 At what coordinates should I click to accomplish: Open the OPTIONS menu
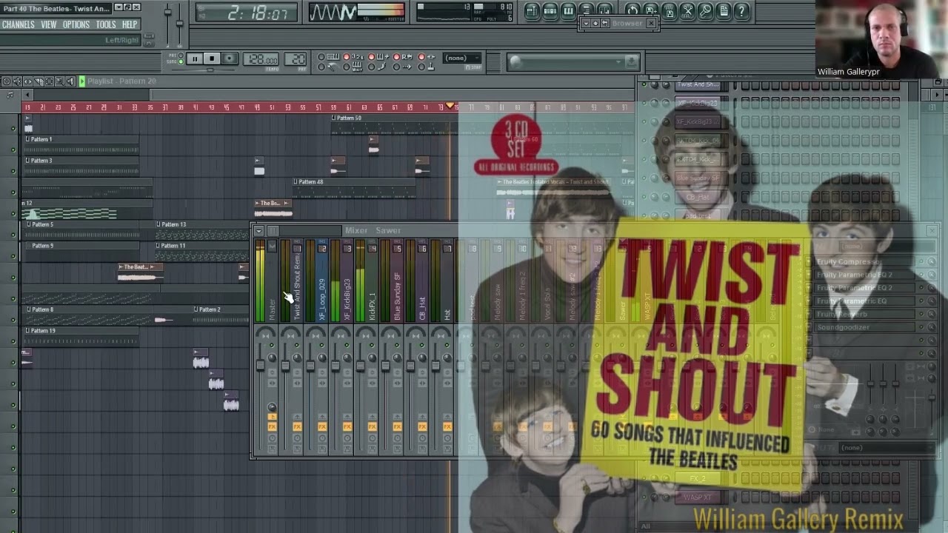pyautogui.click(x=76, y=24)
